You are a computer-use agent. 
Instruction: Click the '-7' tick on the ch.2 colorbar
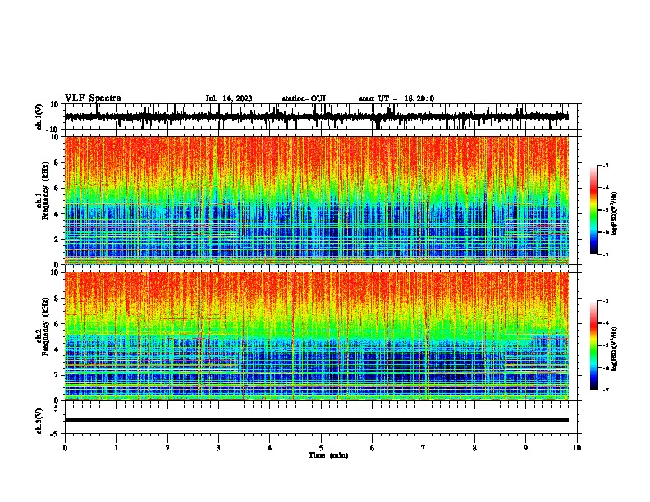tap(606, 390)
